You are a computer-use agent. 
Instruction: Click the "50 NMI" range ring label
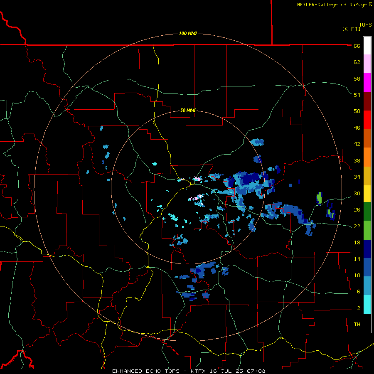coord(188,110)
